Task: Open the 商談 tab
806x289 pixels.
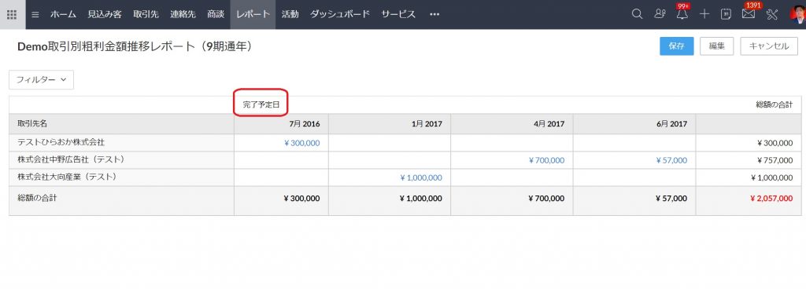Action: 216,14
